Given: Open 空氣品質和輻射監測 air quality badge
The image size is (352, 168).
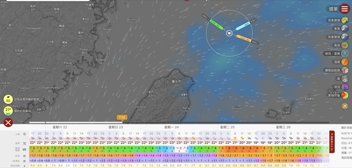Looking at the screenshot, I should click(8, 100).
